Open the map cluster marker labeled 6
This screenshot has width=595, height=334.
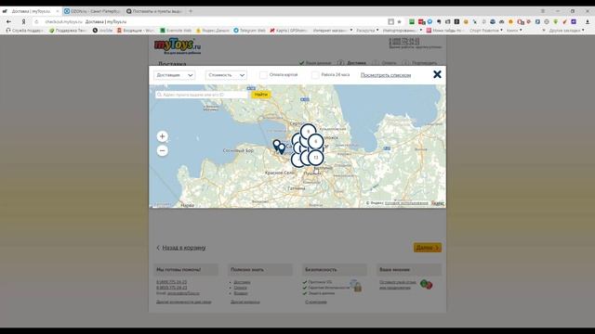[316, 141]
